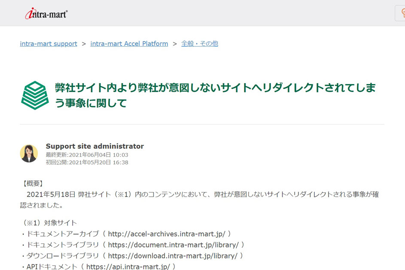Click the intra-mart logo in header
The width and height of the screenshot is (405, 270).
click(46, 13)
